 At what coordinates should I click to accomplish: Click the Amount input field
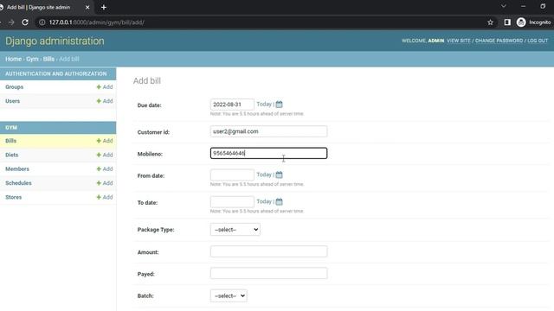pyautogui.click(x=268, y=251)
